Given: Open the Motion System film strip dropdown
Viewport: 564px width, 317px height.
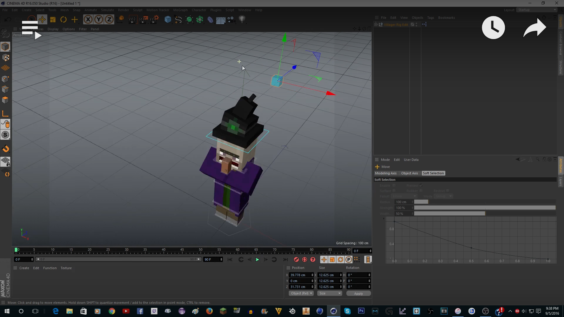Looking at the screenshot, I should pyautogui.click(x=368, y=259).
